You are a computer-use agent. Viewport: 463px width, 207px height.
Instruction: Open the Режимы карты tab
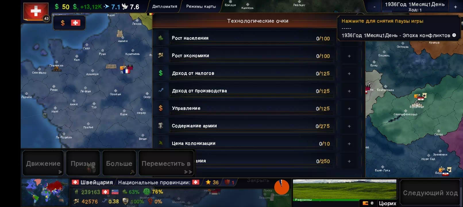(x=201, y=6)
